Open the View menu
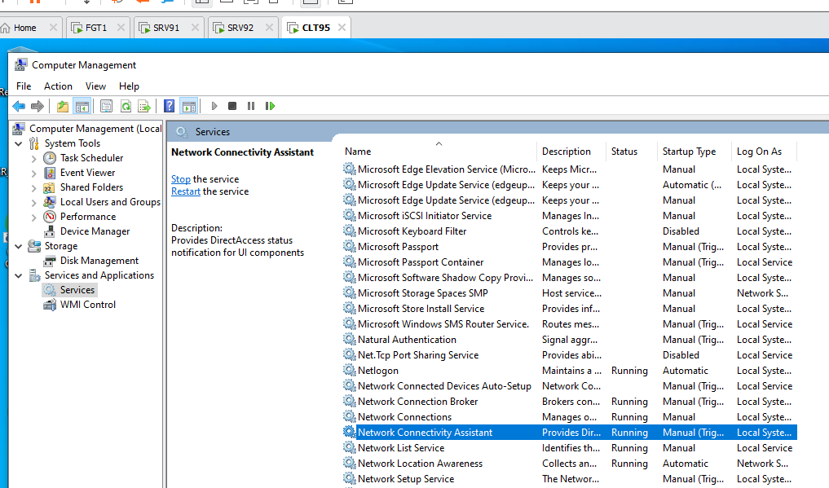The height and width of the screenshot is (488, 829). point(95,86)
